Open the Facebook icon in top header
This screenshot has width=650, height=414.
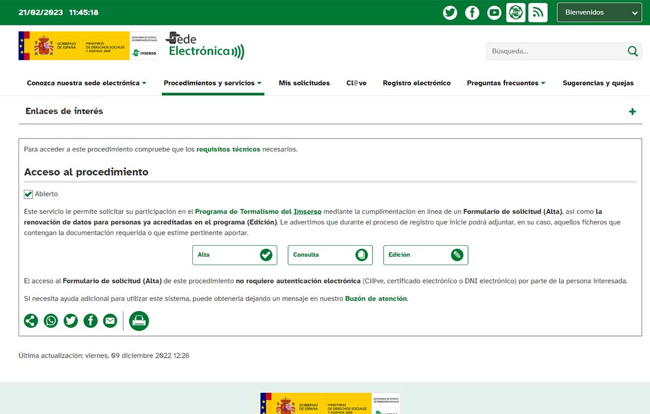tap(472, 12)
